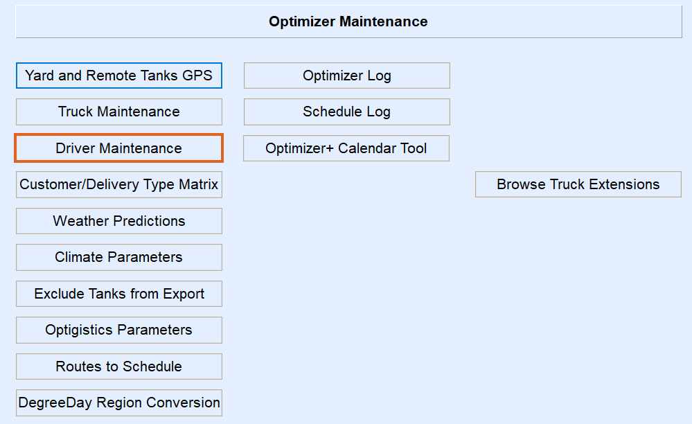Open Optigistics Parameters
This screenshot has height=424, width=692.
click(x=119, y=330)
